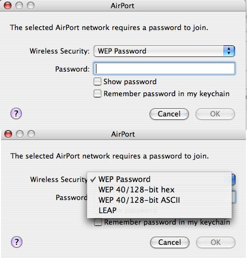The image size is (247, 258).
Task: Close the lower AirPort window with red button
Action: pyautogui.click(x=8, y=134)
